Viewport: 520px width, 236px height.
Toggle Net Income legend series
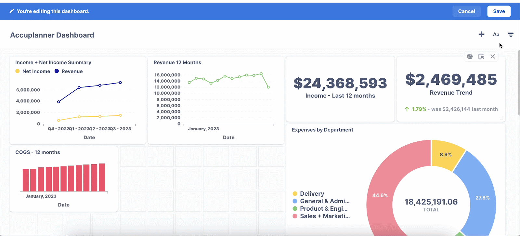coord(32,71)
